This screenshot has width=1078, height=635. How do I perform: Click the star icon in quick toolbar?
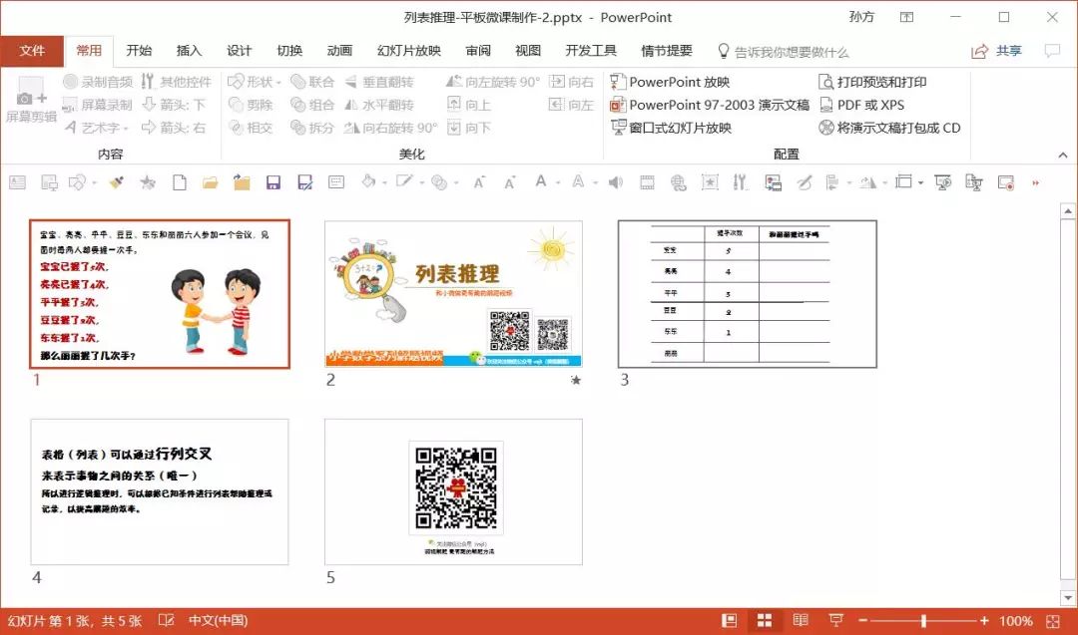[147, 182]
